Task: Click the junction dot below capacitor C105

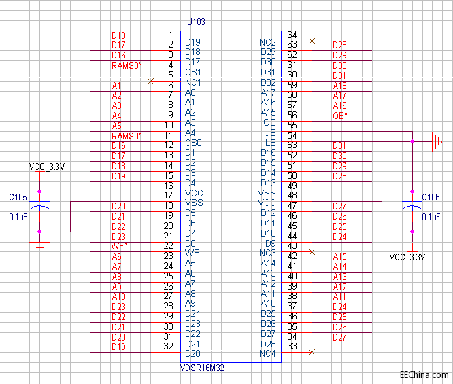Action: (39, 232)
